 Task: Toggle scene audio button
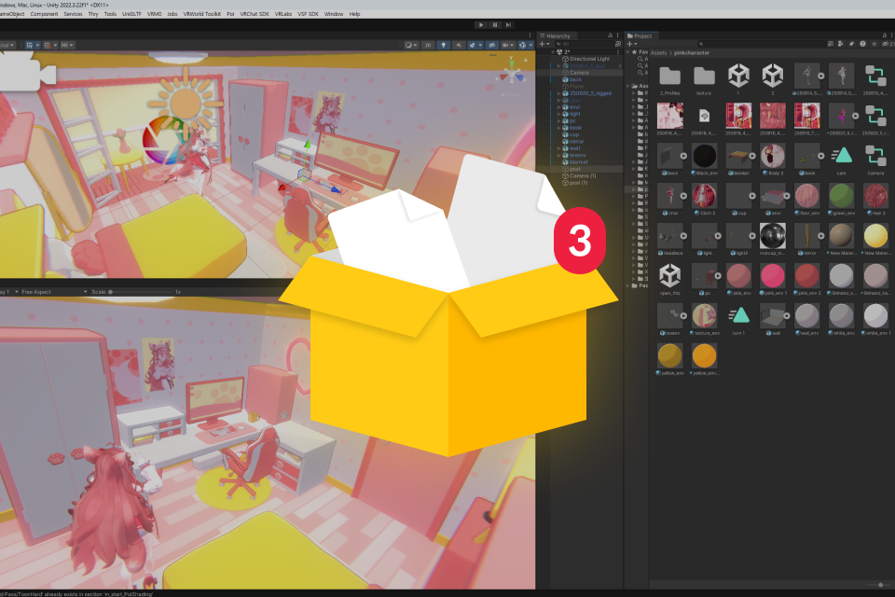click(459, 45)
